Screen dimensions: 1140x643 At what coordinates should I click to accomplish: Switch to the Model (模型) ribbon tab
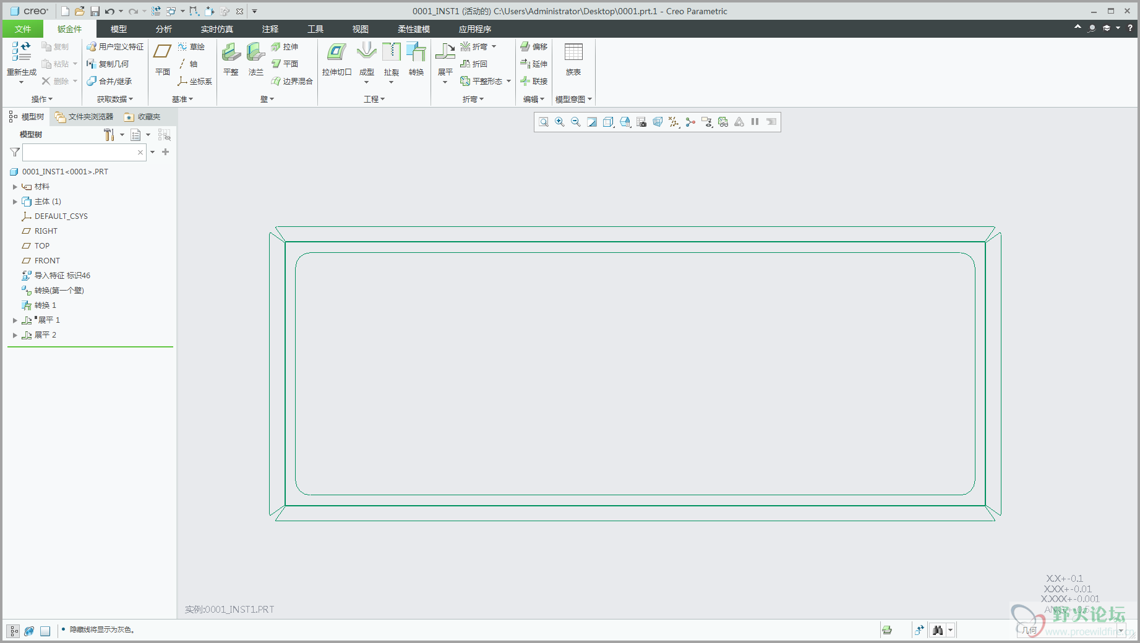119,29
